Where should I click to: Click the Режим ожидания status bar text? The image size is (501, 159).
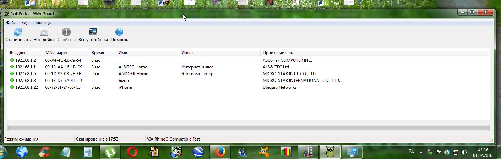22,139
